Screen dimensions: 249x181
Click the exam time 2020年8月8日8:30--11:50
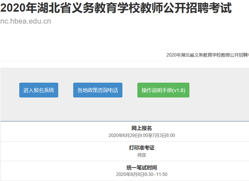tap(142, 174)
